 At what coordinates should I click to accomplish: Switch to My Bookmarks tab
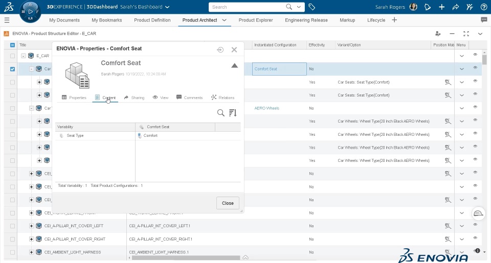pos(107,20)
